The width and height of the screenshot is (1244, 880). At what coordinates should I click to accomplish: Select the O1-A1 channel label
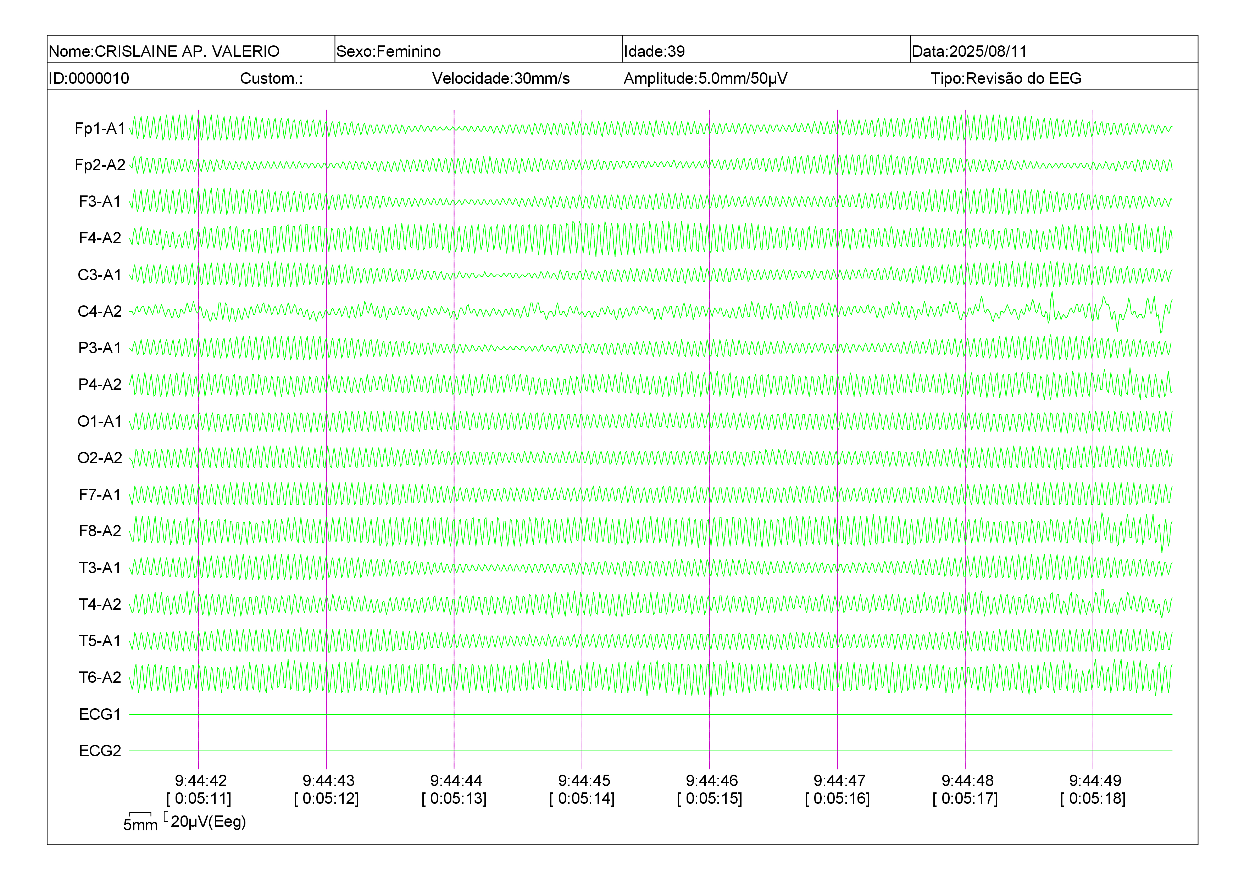100,421
